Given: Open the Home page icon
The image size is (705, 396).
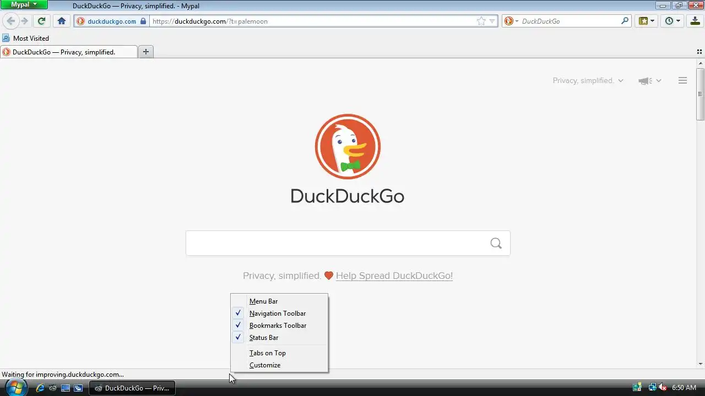Looking at the screenshot, I should 61,21.
